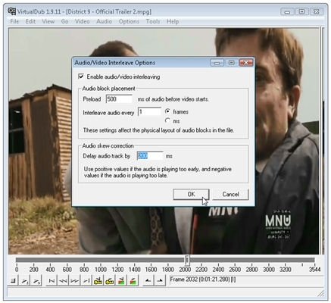Screen dimensions: 331x303
Task: Click the 3544 end-frame label on the timeline
Action: click(x=314, y=270)
